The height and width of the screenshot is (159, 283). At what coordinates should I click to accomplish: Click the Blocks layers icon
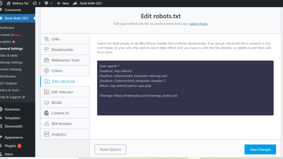point(46,102)
